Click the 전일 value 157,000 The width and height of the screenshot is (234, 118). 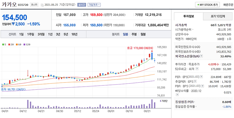pos(69,15)
